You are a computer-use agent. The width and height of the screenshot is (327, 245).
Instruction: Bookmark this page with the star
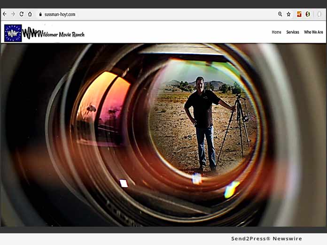[288, 14]
